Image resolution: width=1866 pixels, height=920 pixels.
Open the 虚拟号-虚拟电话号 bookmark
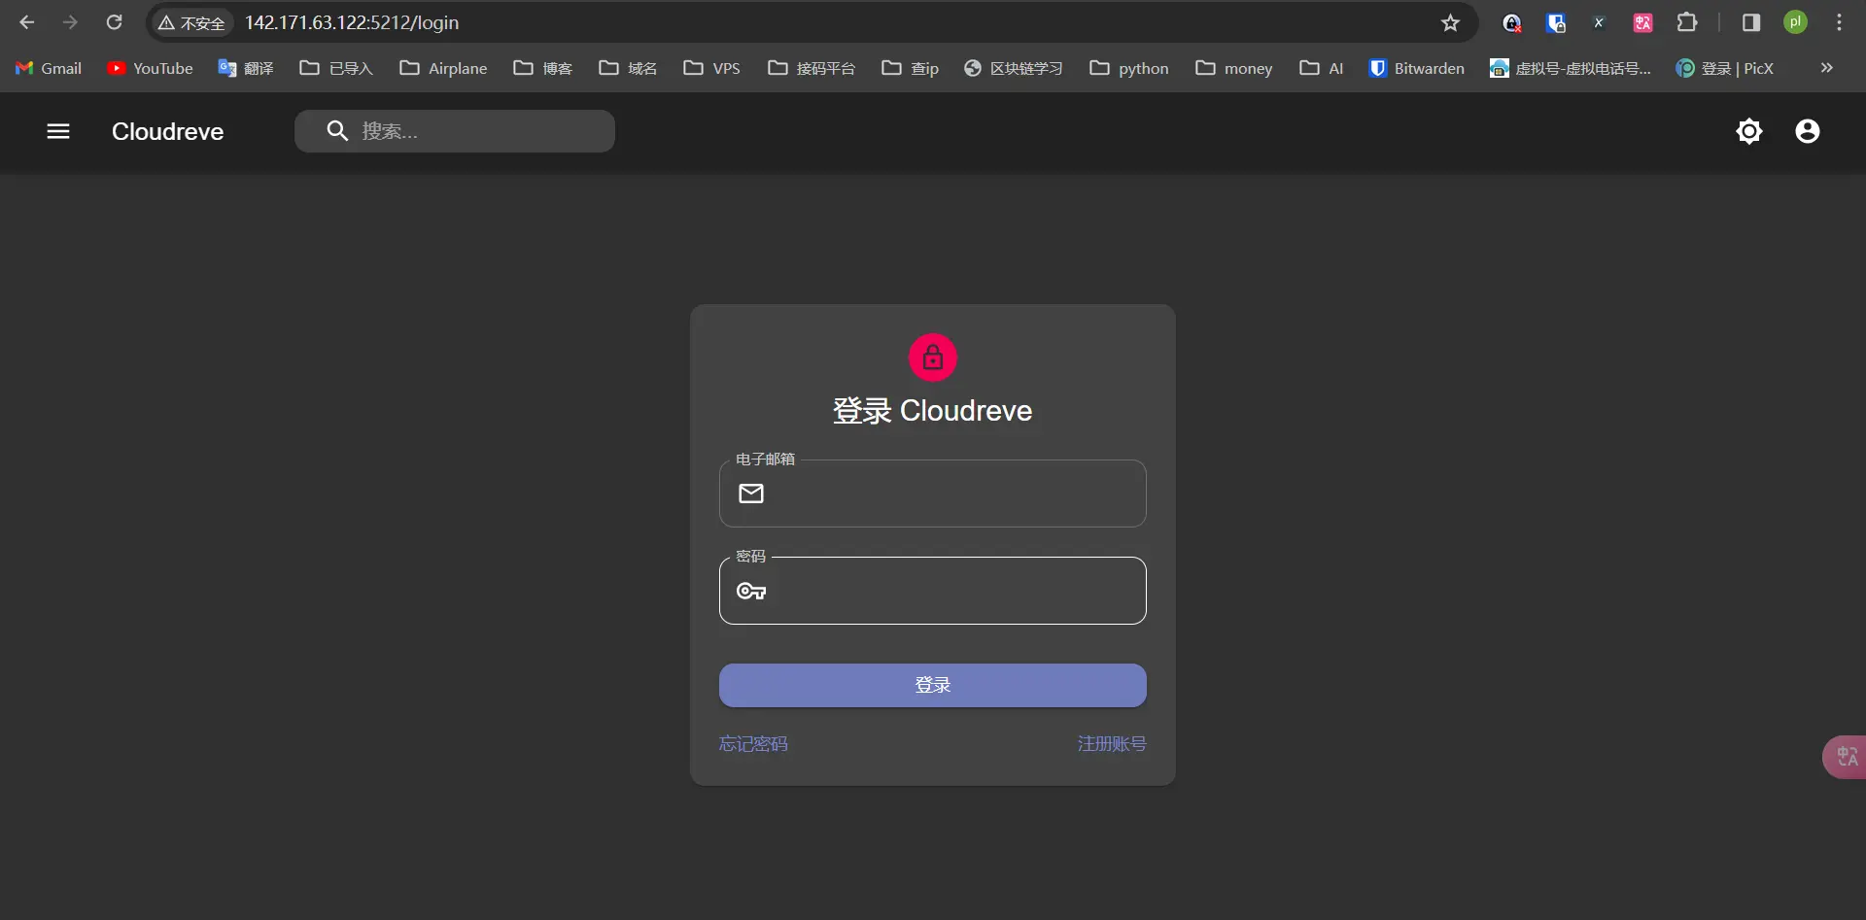pyautogui.click(x=1571, y=68)
